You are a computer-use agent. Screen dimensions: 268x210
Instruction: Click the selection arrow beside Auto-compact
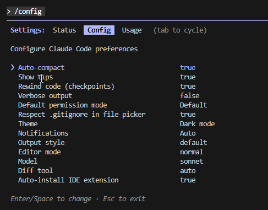13,67
